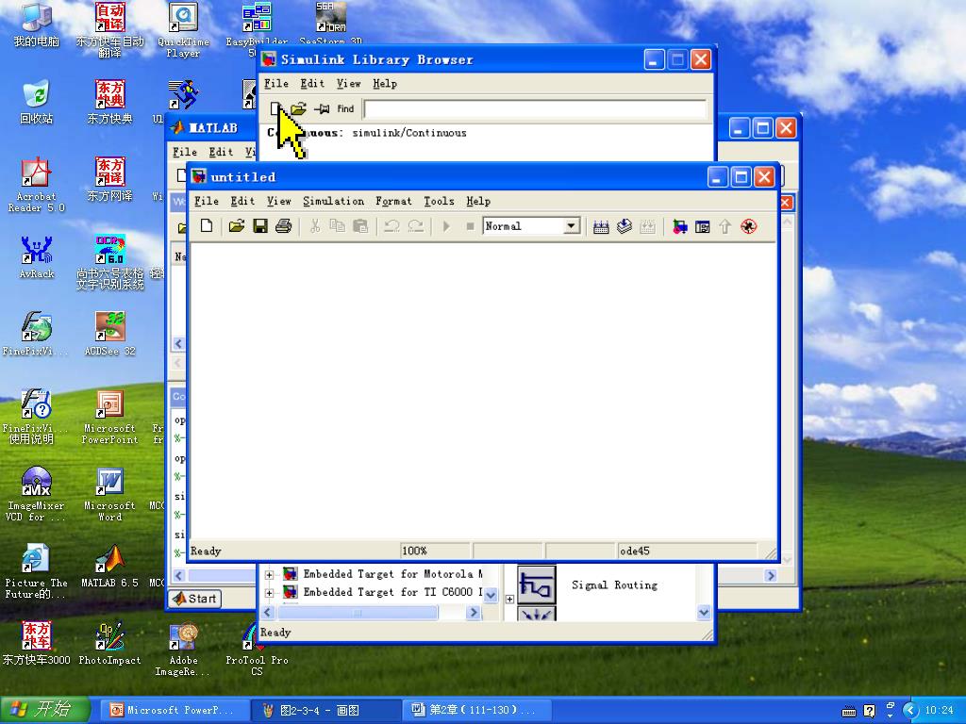Click the Cut scissors icon in untitled toolbar
The width and height of the screenshot is (966, 724).
pos(315,226)
